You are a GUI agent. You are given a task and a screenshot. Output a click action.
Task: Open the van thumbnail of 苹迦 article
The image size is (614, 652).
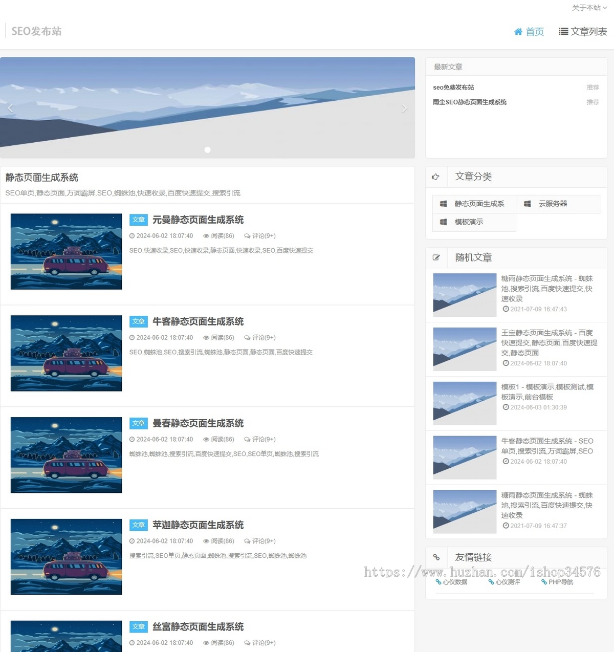67,557
